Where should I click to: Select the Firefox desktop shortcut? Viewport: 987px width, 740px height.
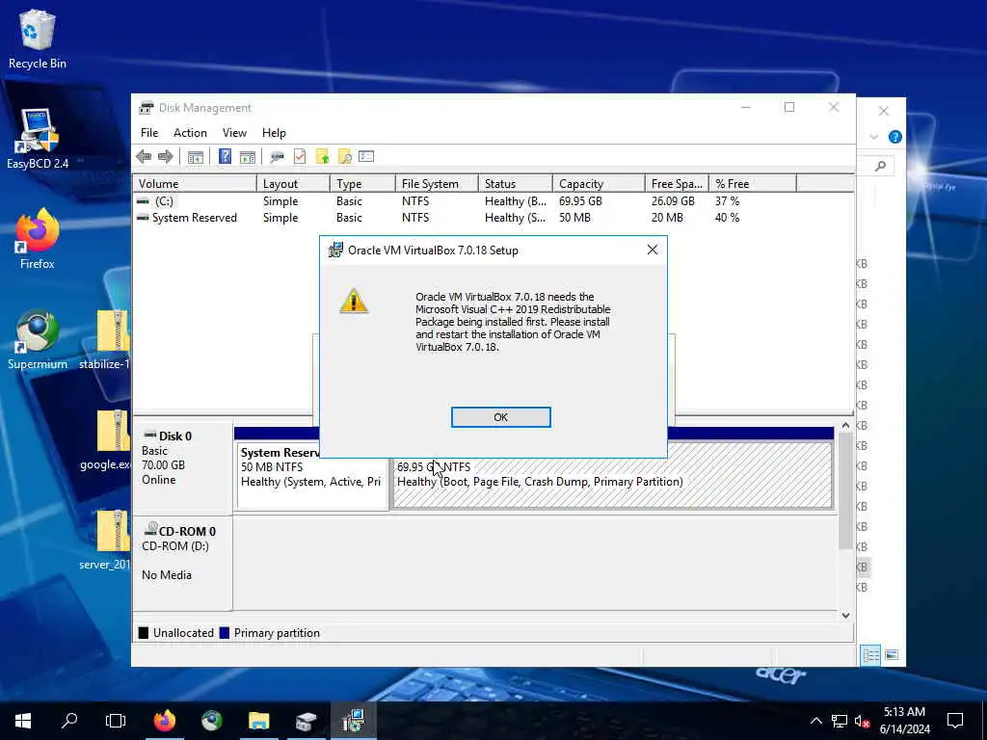click(38, 239)
